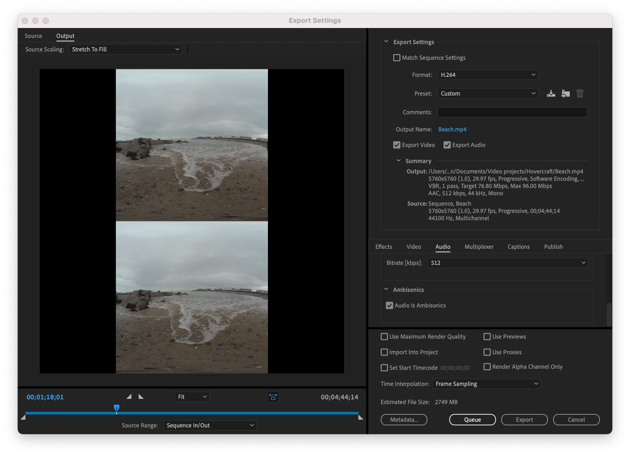Enable Use Maximum Render Quality
Viewport: 630px width, 456px height.
[x=384, y=337]
